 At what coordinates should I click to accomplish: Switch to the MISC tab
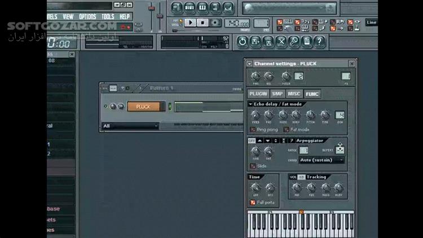point(294,94)
